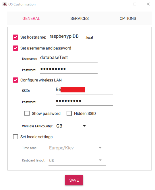Click the wireless LAN Password field
Screen dimensions: 155x190
pos(84,101)
